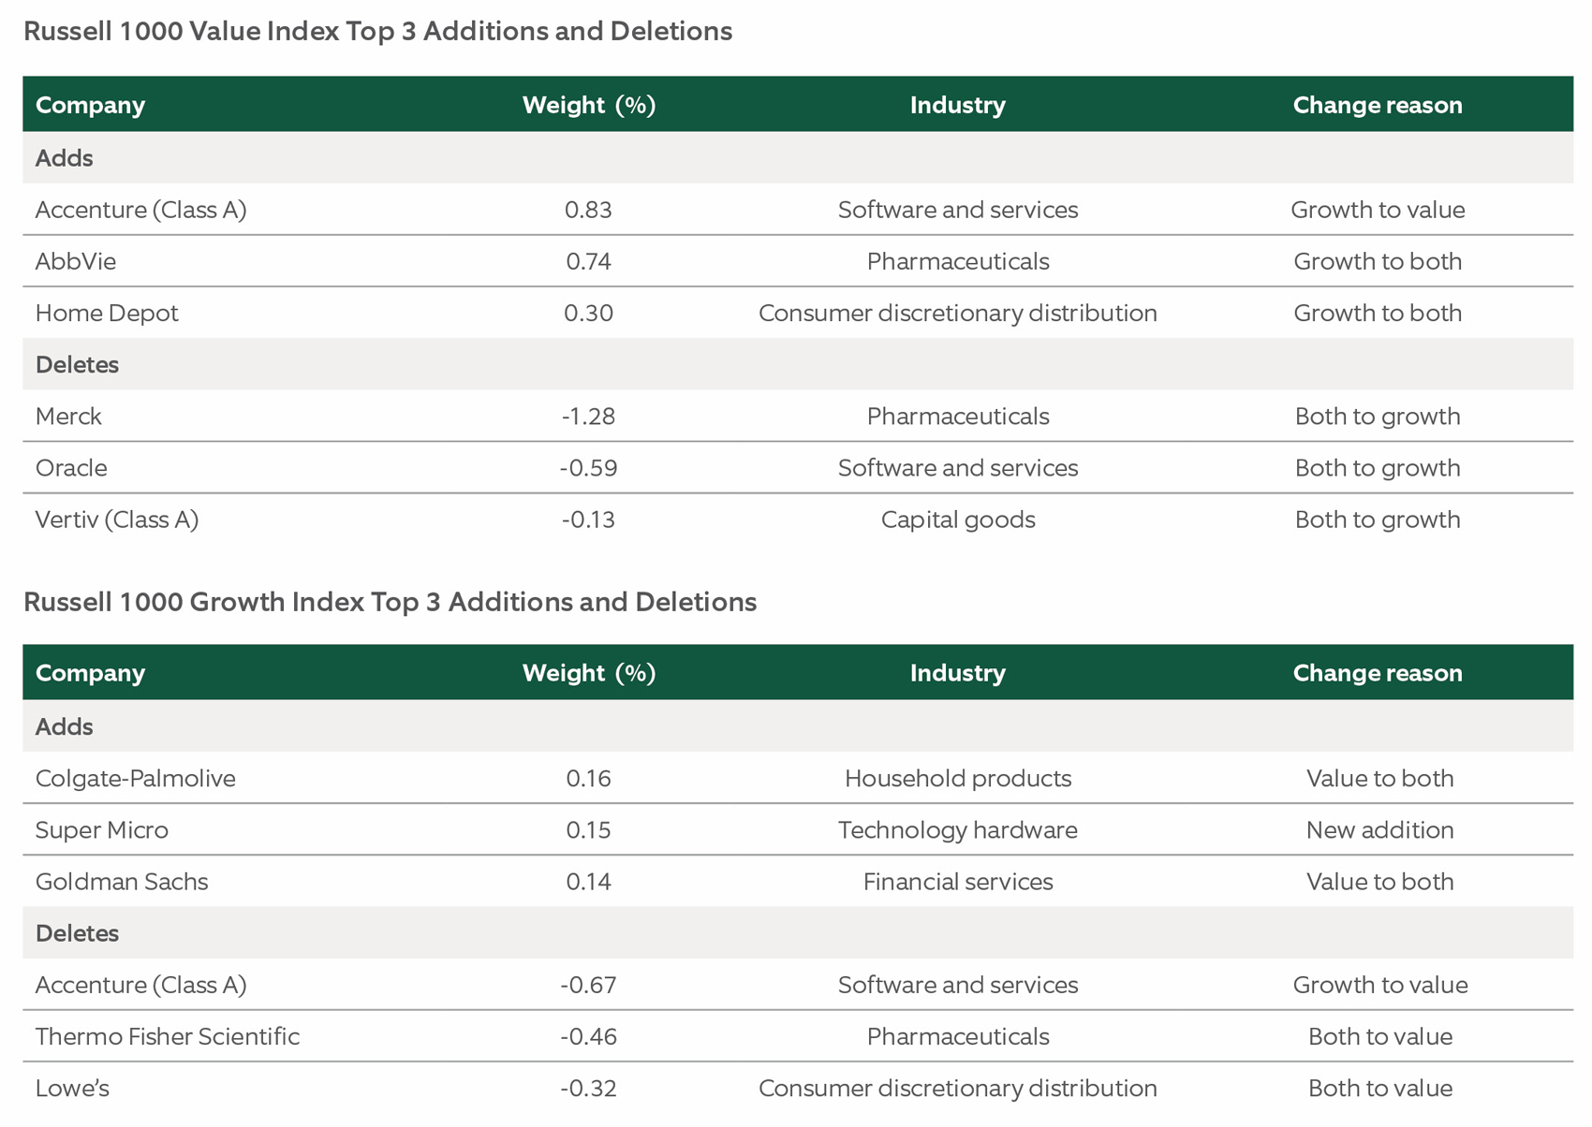Viewport: 1592px width, 1127px height.
Task: Click Pharmaceuticals in the AbbVie row
Action: point(958,261)
